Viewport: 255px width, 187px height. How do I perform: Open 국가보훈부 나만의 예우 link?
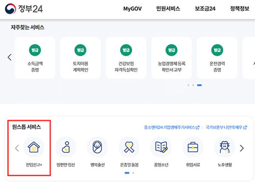(226, 127)
